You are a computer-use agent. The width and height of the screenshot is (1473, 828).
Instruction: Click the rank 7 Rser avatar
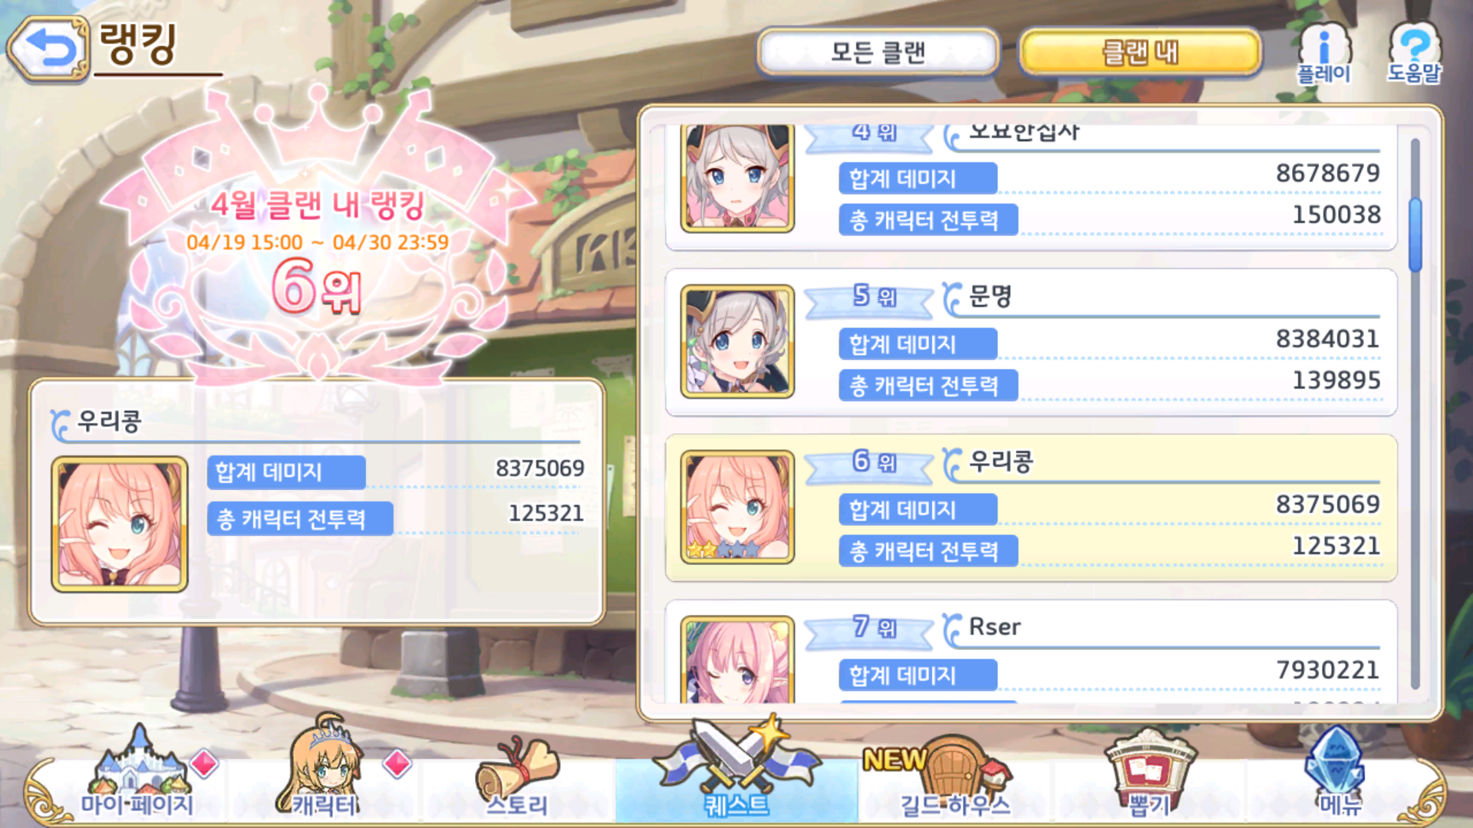click(737, 659)
